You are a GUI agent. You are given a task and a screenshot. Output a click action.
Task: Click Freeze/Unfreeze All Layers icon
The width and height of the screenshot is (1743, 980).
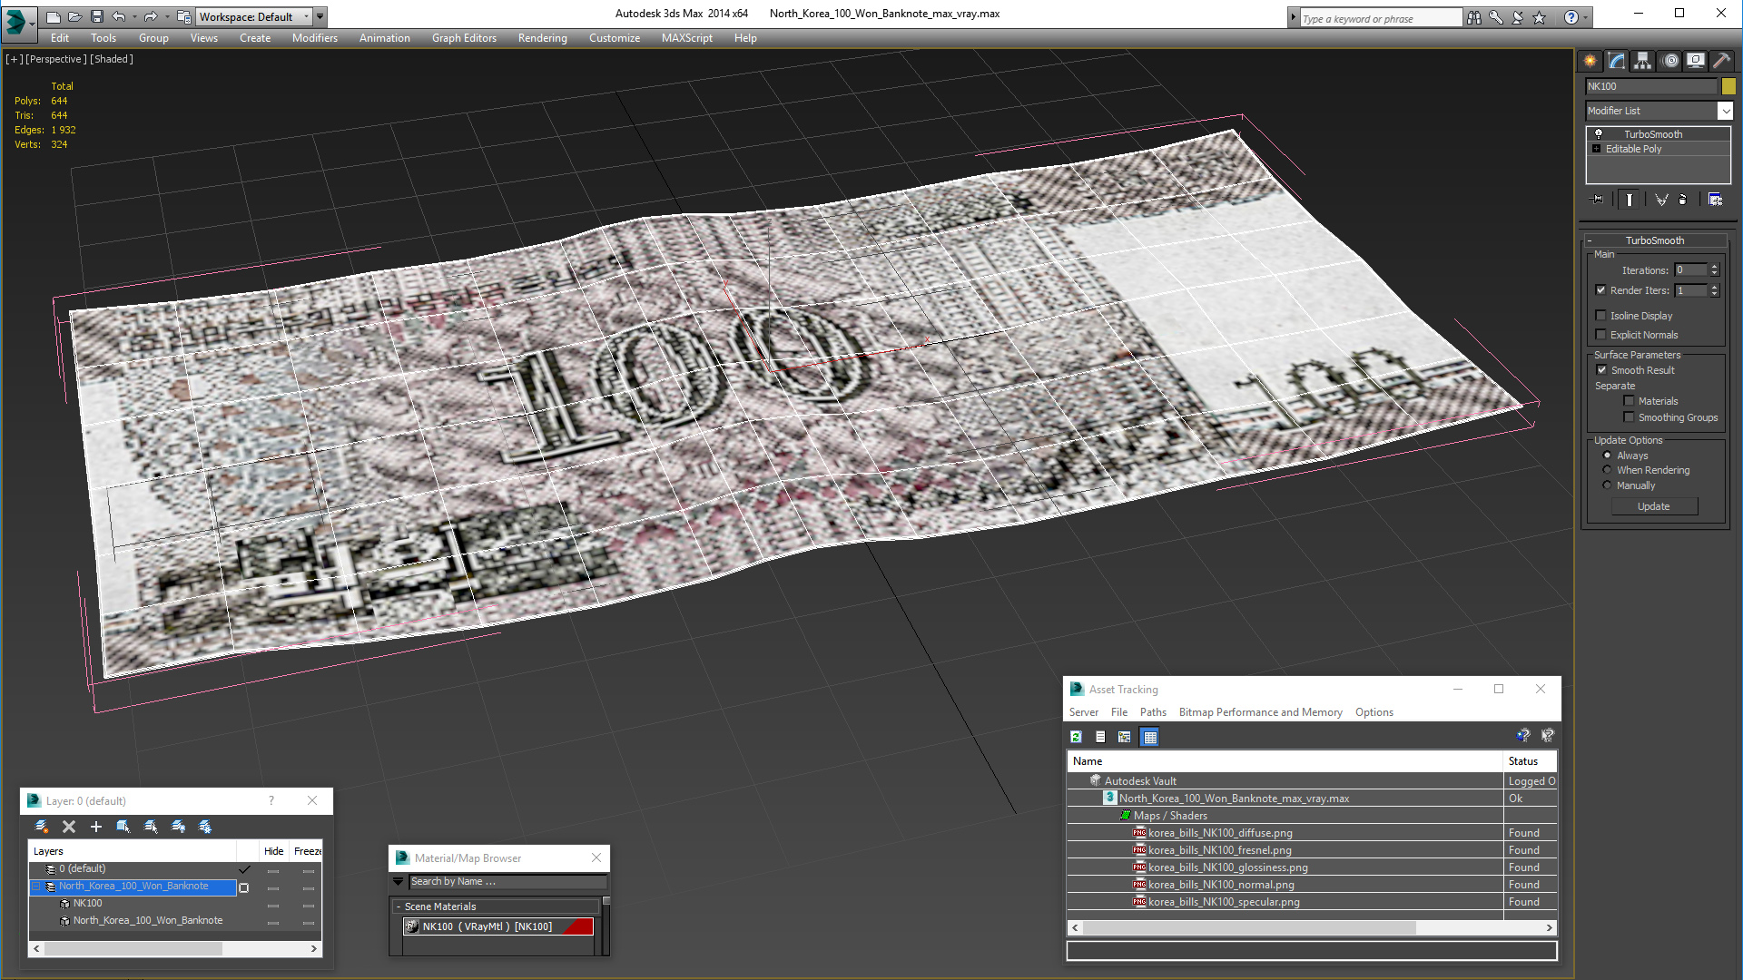click(205, 827)
